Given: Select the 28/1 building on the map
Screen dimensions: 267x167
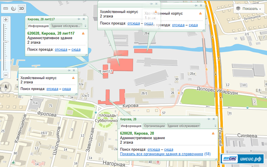Looking at the screenshot, I should (x=145, y=96).
